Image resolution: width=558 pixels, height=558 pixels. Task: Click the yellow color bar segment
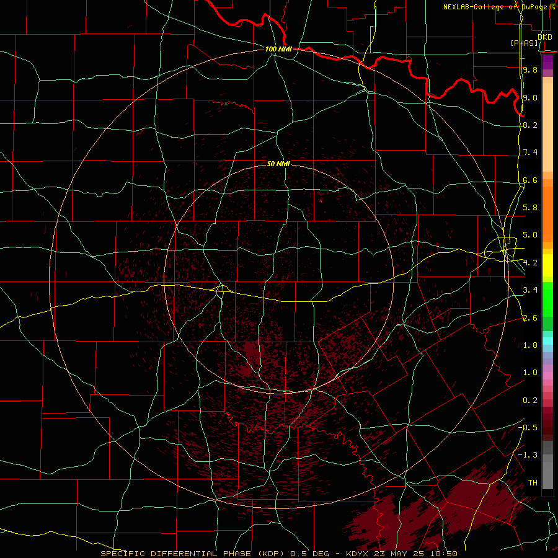pyautogui.click(x=547, y=265)
